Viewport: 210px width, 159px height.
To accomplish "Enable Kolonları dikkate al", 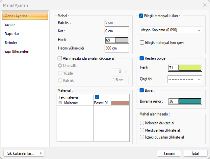I will coord(142,123).
